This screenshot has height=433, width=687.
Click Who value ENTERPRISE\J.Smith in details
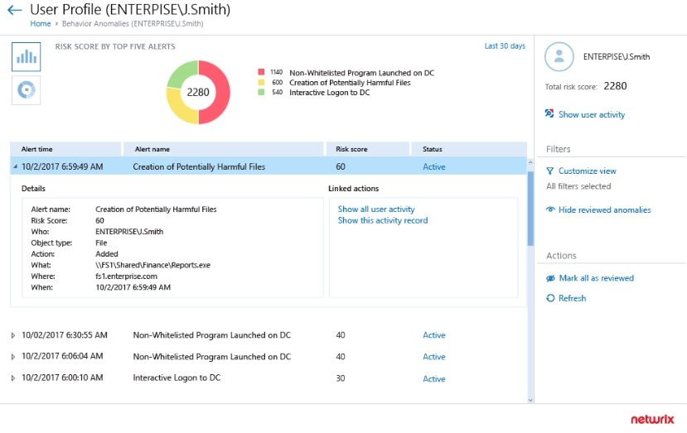pyautogui.click(x=129, y=232)
